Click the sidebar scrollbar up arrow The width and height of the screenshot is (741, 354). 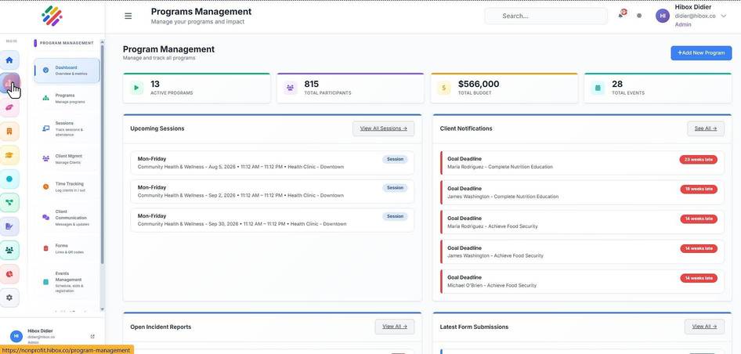(x=103, y=42)
